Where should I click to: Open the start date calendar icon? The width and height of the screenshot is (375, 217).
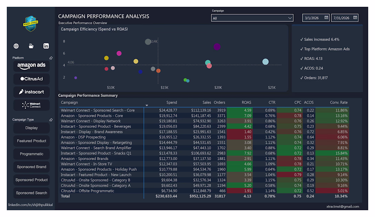[326, 17]
